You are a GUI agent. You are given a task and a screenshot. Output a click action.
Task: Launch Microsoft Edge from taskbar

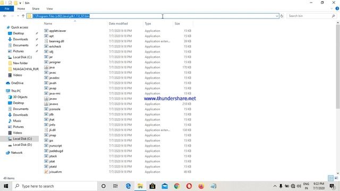point(128,186)
